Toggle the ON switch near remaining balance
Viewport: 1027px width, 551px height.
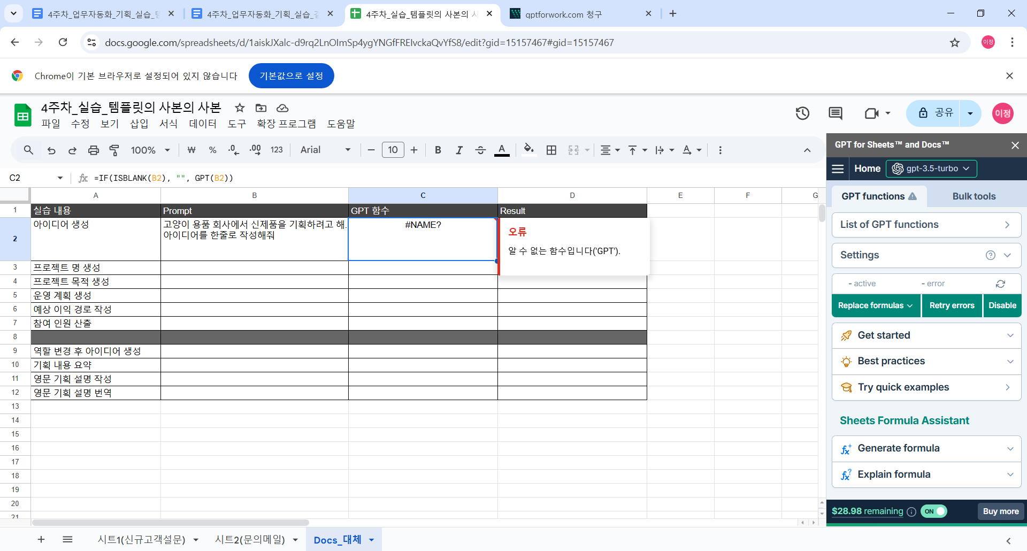934,511
